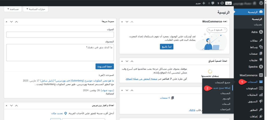Image resolution: width=267 pixels, height=120 pixels.
Task: Focus the المحتوى content text area
Action: coord(60,53)
